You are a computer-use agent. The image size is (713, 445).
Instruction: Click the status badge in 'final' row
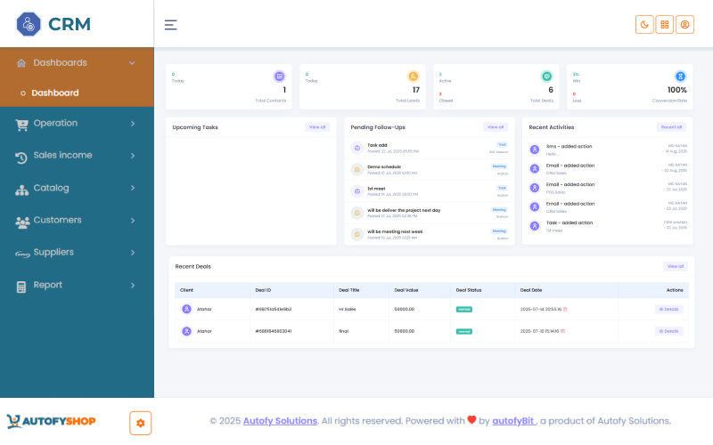[463, 331]
